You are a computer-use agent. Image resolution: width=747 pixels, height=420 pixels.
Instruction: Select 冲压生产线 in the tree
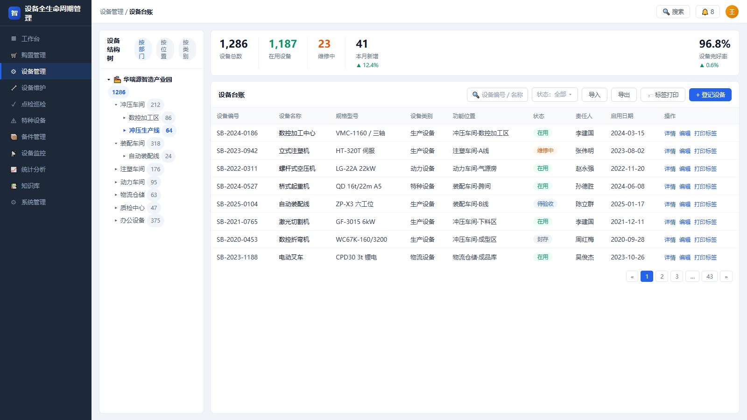[x=144, y=131]
